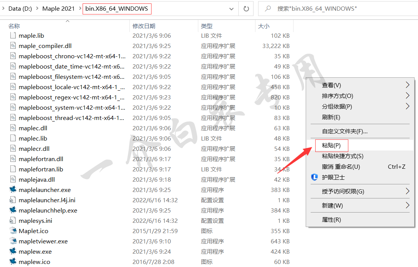Click the maplefortran.lib file icon
The image size is (418, 267).
tap(13, 169)
